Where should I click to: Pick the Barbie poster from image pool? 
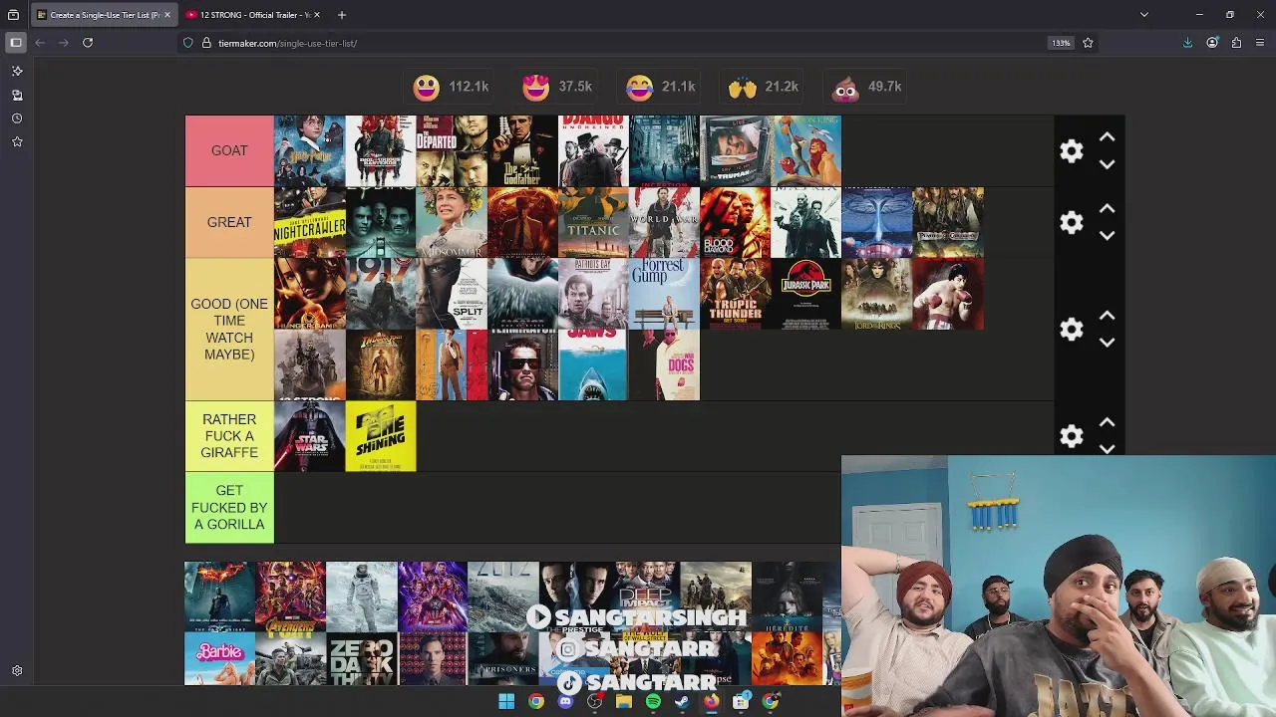click(219, 659)
